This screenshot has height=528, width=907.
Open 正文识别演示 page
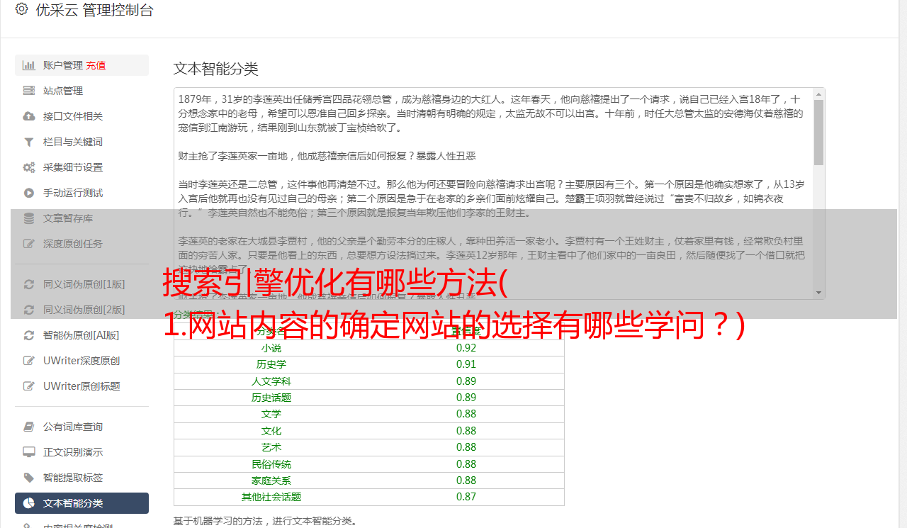81,452
